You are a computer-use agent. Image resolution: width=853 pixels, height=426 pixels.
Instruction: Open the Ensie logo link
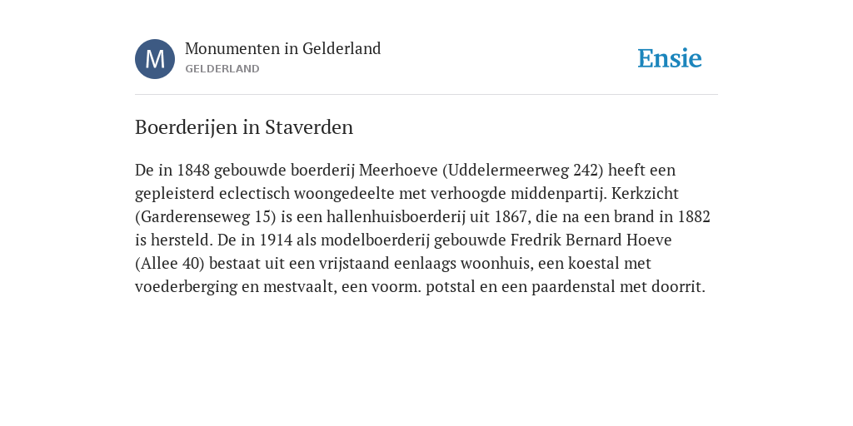tap(670, 58)
